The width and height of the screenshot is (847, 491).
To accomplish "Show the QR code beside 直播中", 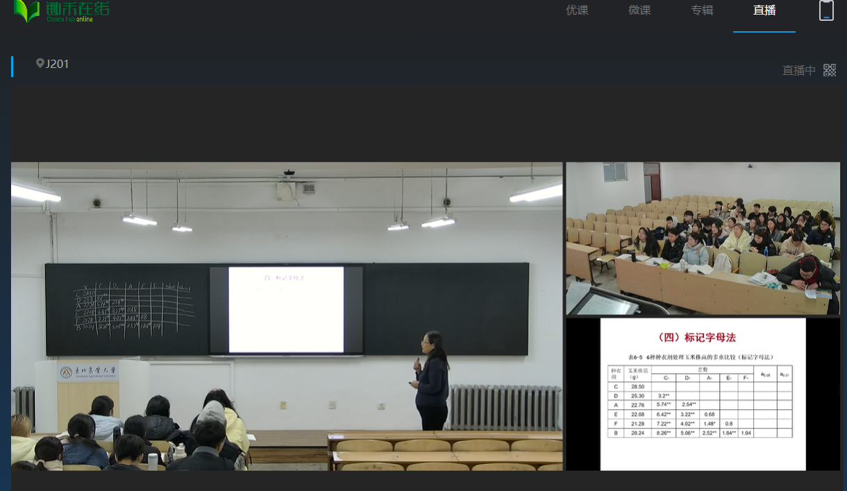I will 830,70.
